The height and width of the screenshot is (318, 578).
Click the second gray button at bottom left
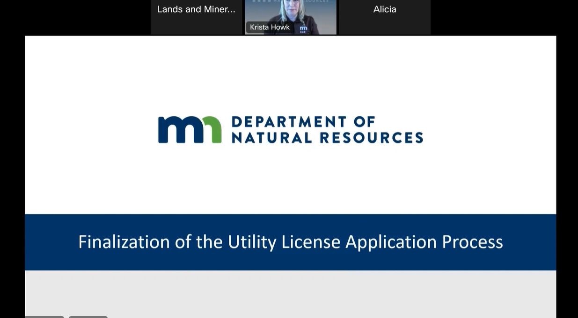point(88,317)
